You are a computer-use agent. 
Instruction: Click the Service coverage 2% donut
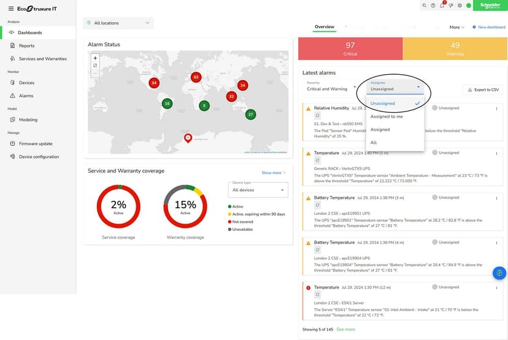click(x=118, y=206)
